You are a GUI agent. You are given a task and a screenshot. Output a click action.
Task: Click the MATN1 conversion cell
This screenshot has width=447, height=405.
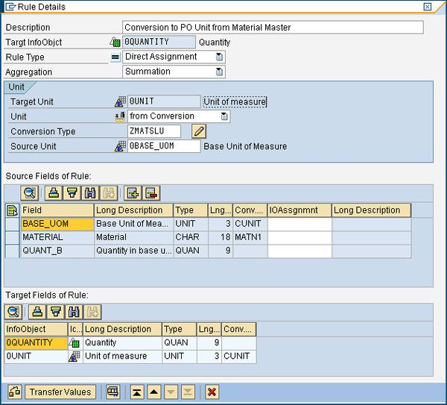[x=250, y=237]
